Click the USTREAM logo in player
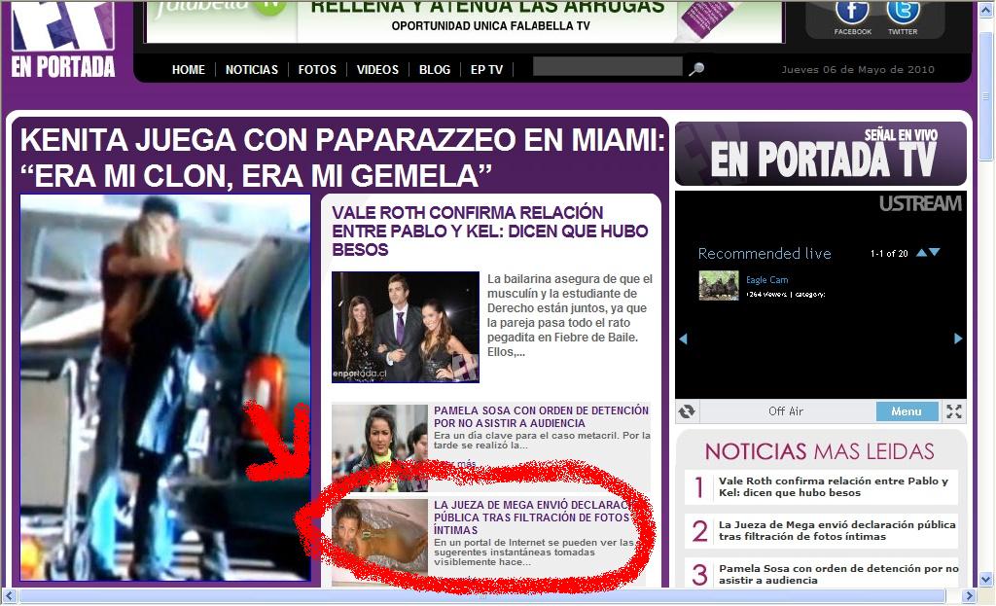 pyautogui.click(x=920, y=203)
